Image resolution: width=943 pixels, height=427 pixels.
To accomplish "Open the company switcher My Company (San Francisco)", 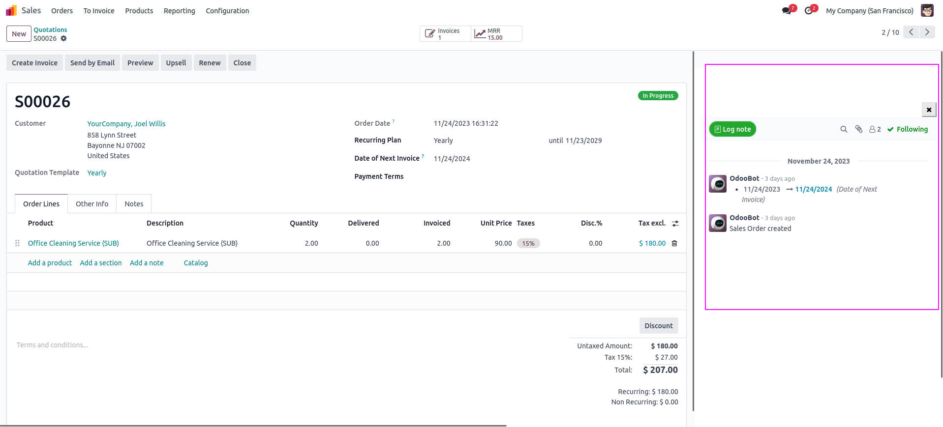I will (x=870, y=11).
